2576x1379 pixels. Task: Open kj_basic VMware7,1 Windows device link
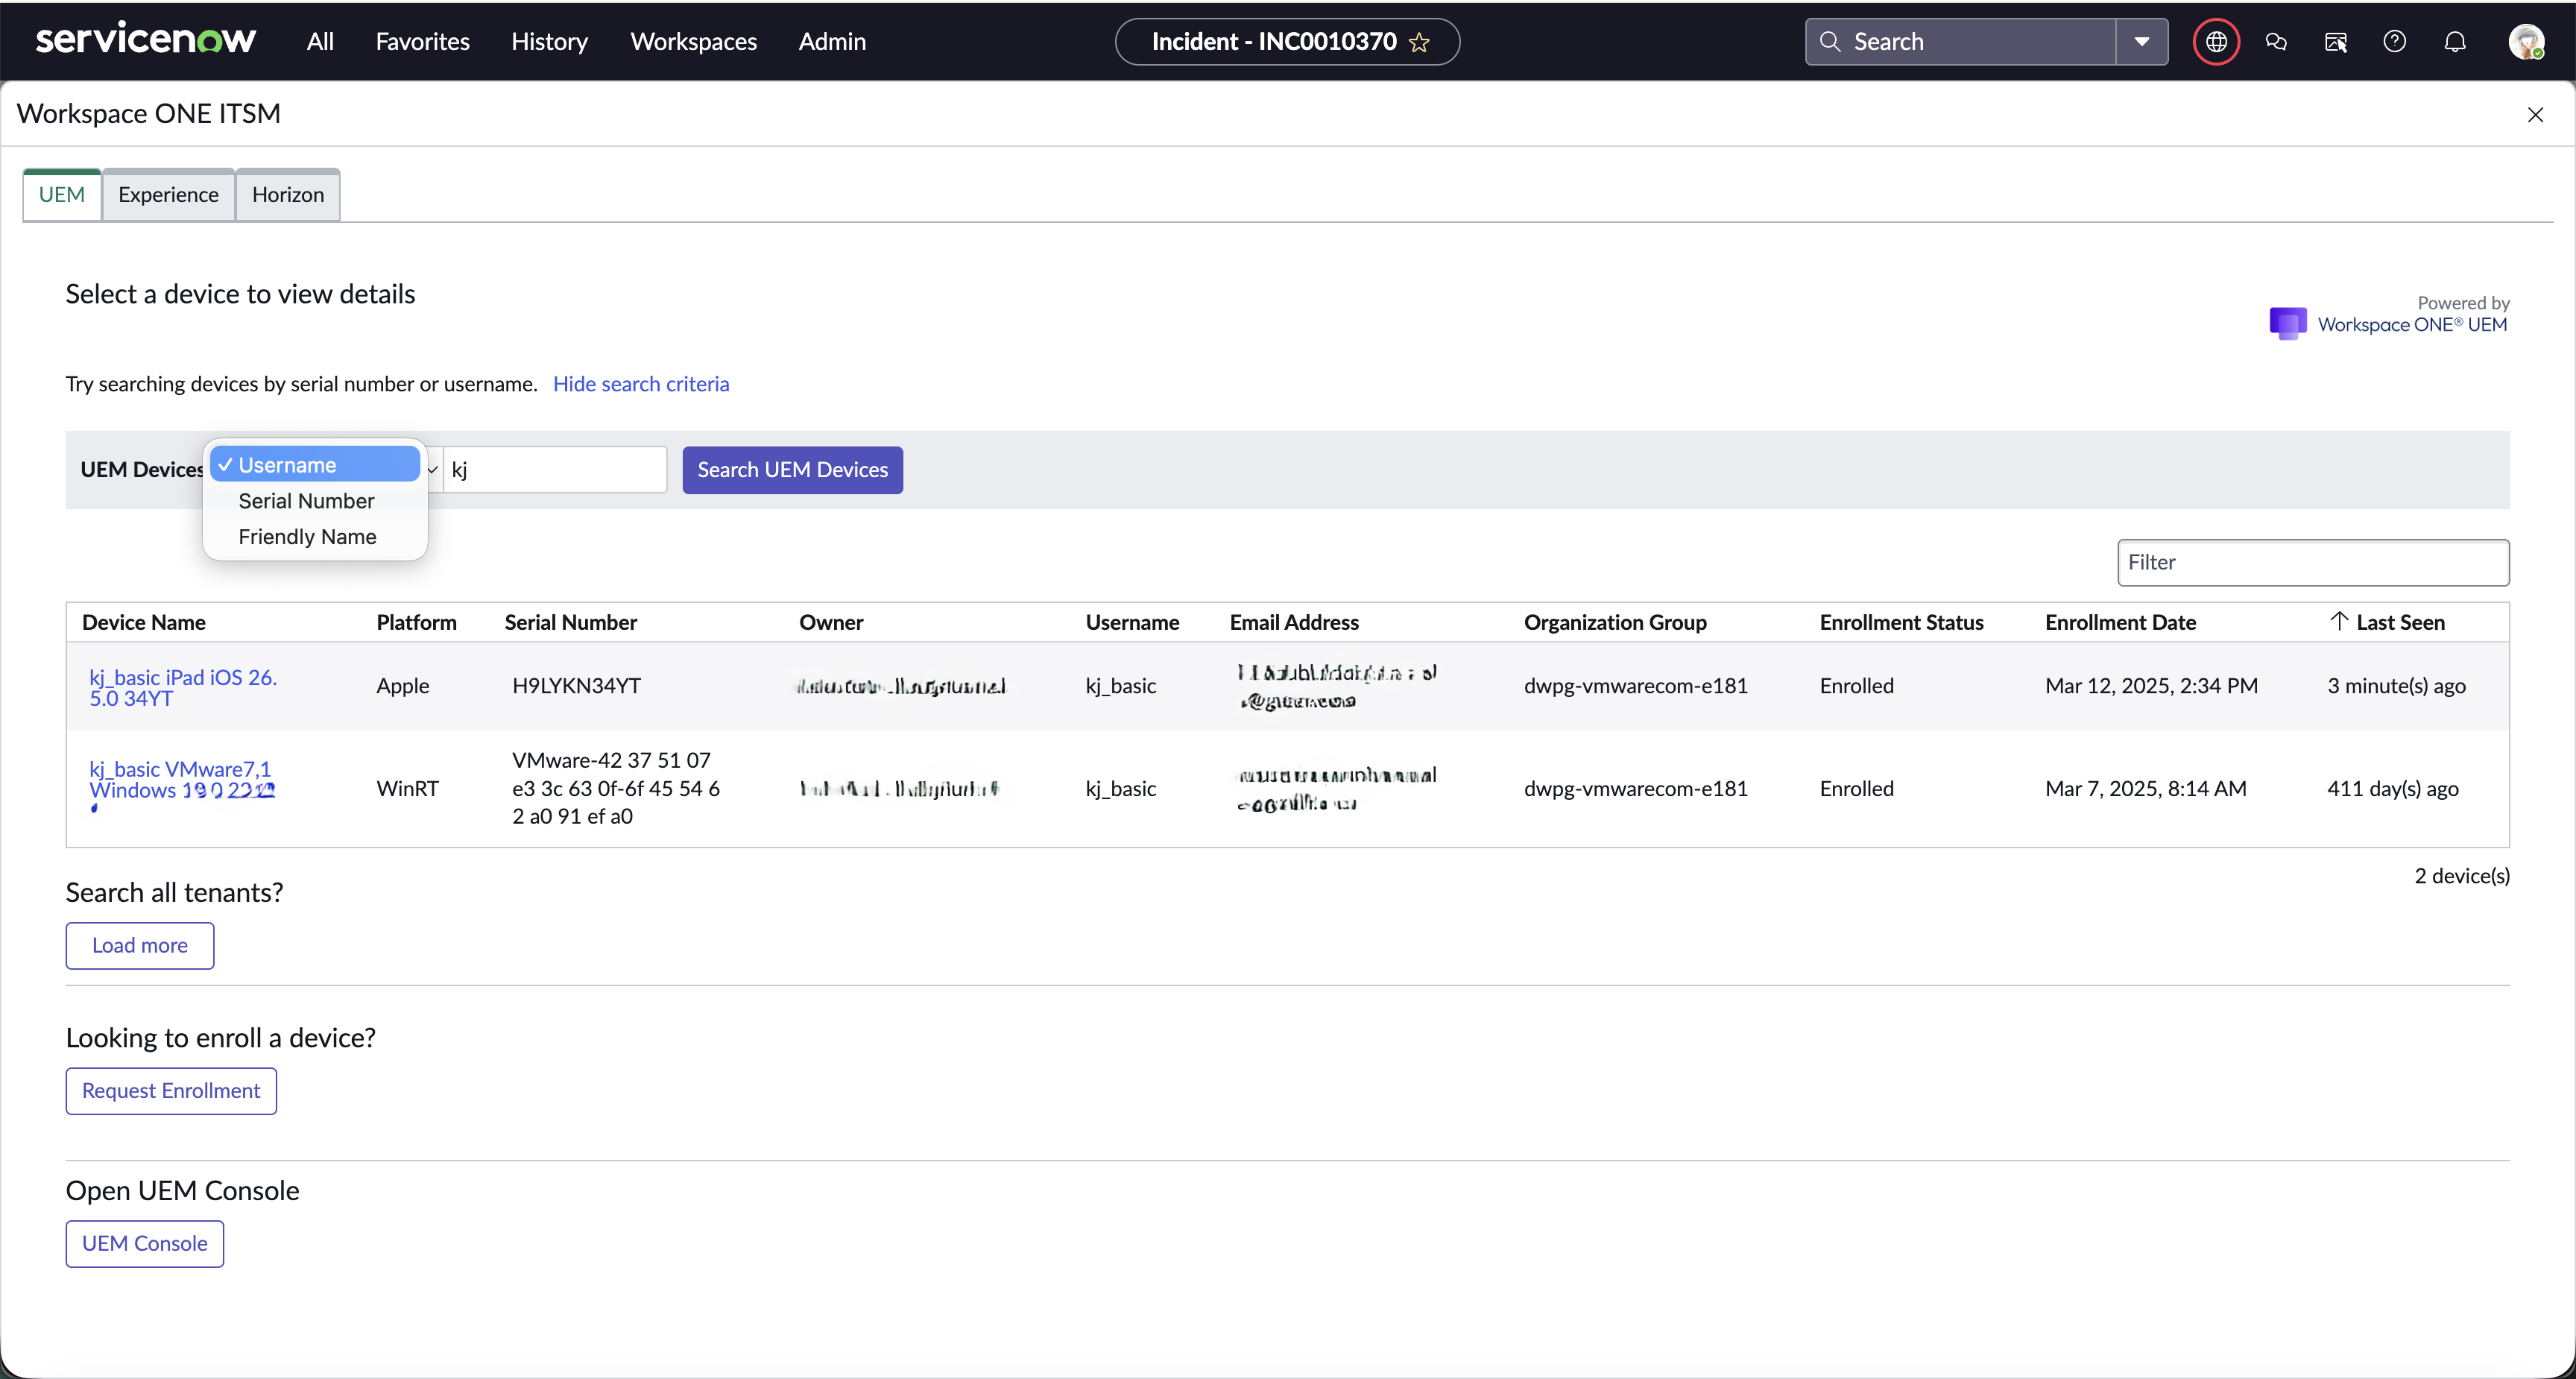point(181,779)
